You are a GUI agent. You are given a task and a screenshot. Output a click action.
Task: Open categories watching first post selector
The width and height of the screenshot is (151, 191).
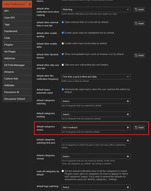(96, 141)
